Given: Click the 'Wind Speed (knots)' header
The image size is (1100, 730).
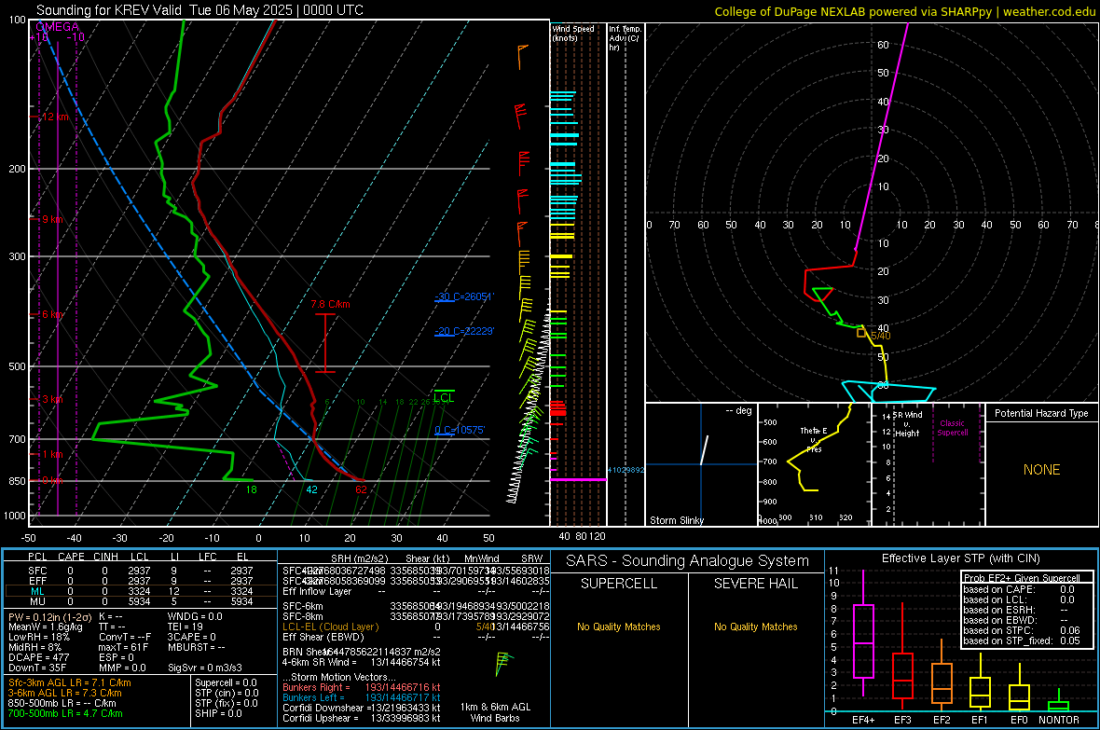Looking at the screenshot, I should (x=573, y=33).
